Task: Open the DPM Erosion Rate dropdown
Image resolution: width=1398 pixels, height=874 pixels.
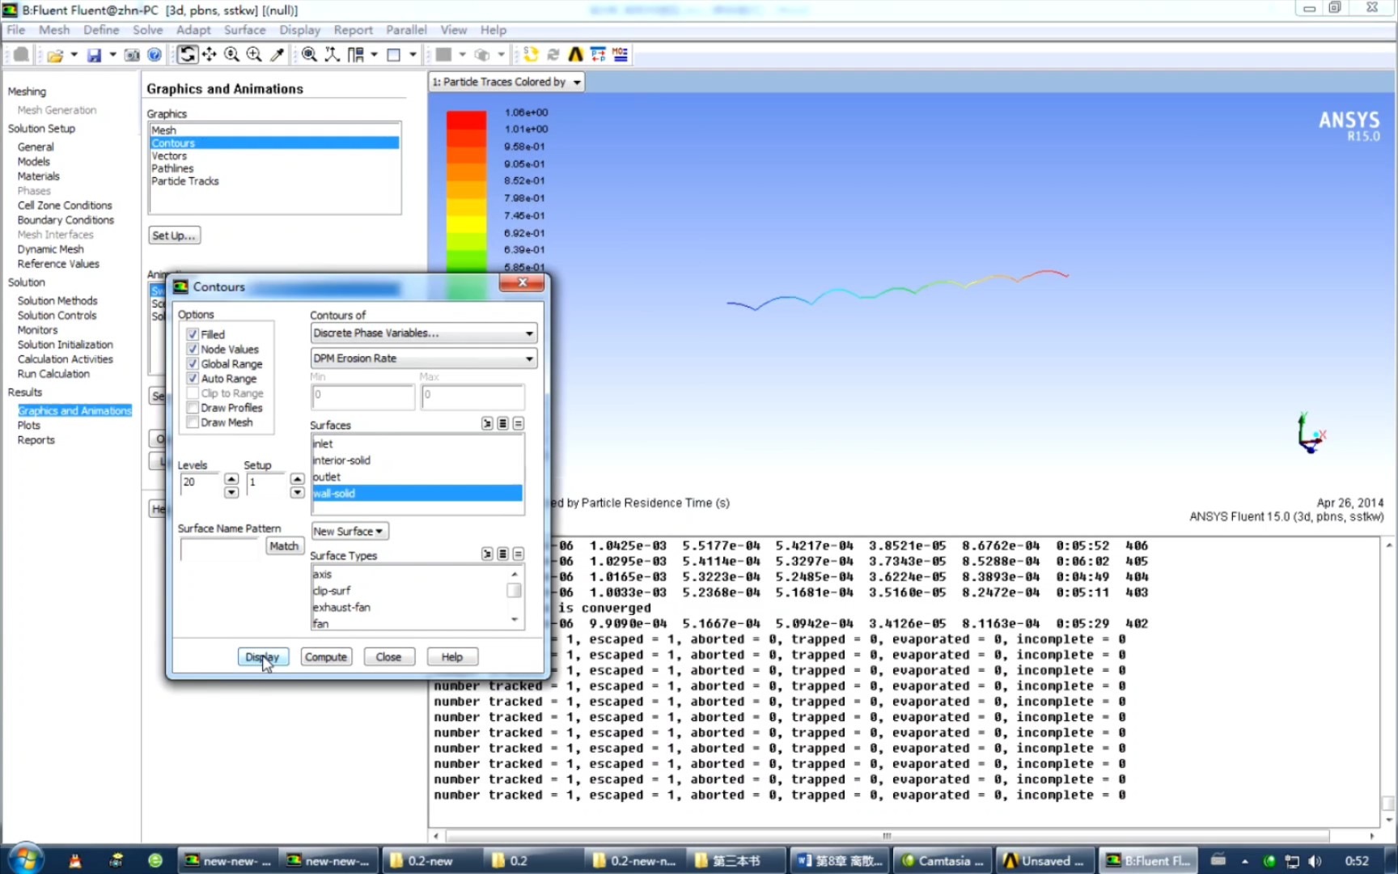Action: coord(424,359)
